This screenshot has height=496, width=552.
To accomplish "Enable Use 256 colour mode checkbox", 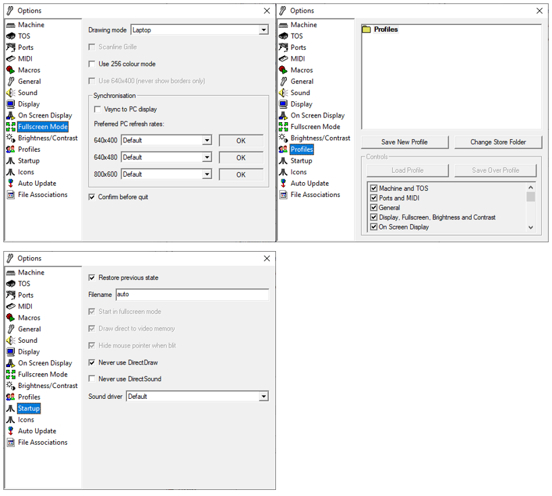I will click(x=92, y=64).
